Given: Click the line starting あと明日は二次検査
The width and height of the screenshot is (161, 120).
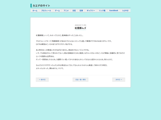Looking at the screenshot, I should pyautogui.click(x=63, y=50).
